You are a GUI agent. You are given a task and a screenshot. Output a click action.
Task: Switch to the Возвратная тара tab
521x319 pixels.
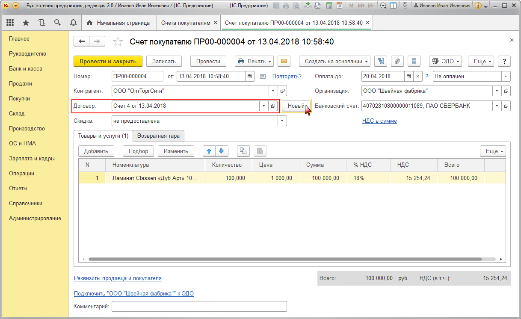(x=158, y=136)
